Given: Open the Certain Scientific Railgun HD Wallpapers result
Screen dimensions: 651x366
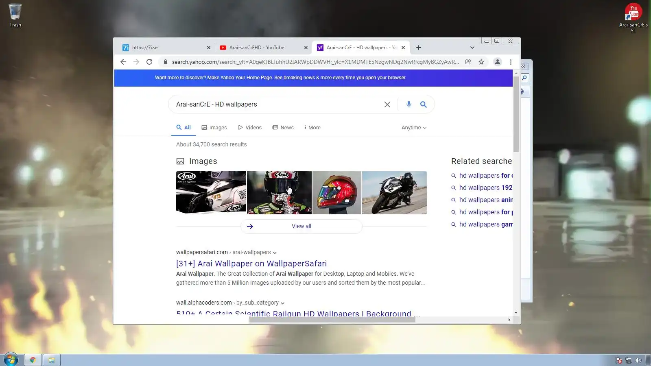Looking at the screenshot, I should [298, 313].
